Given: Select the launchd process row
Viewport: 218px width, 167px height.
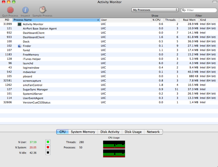Looking at the screenshot, I should [x=109, y=63].
